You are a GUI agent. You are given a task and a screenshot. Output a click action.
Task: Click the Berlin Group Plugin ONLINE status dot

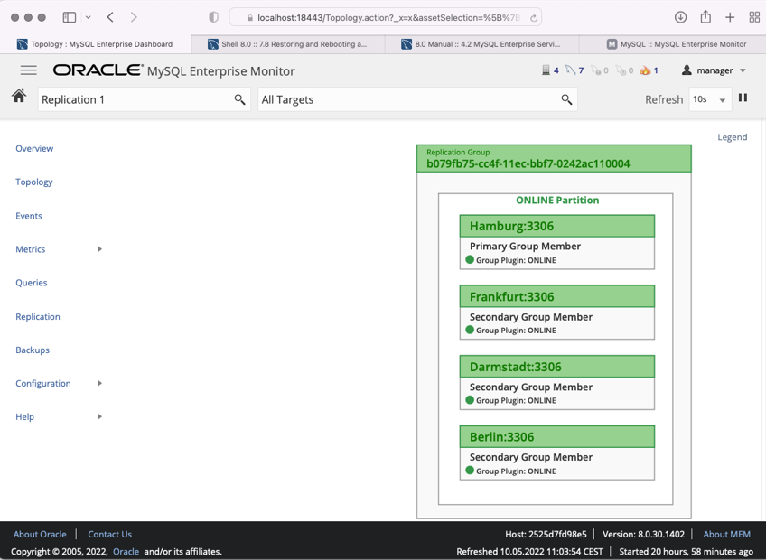point(470,470)
